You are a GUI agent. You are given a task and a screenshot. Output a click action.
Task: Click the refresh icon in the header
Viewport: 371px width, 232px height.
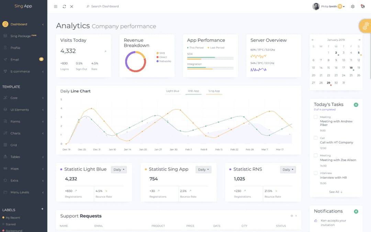[x=64, y=6]
